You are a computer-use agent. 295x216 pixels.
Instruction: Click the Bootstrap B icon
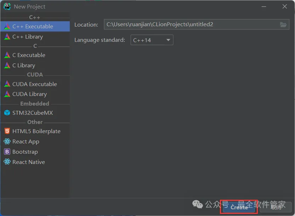coord(7,152)
